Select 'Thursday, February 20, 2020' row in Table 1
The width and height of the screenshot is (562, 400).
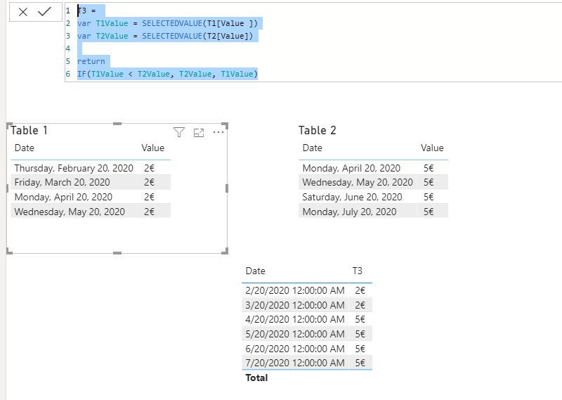91,168
